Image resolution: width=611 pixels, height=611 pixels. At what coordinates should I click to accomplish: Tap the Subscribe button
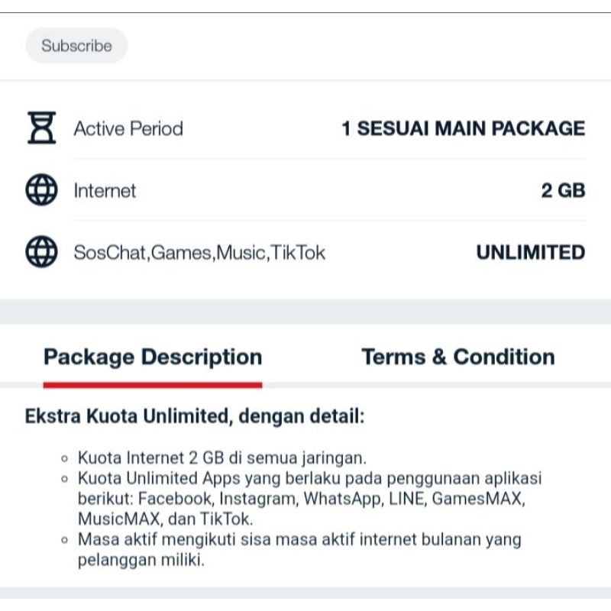[76, 46]
